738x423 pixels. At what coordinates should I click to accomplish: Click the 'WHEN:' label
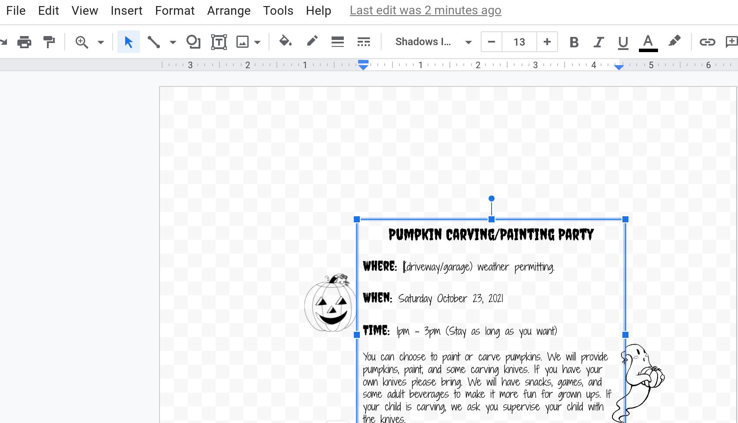coord(377,298)
